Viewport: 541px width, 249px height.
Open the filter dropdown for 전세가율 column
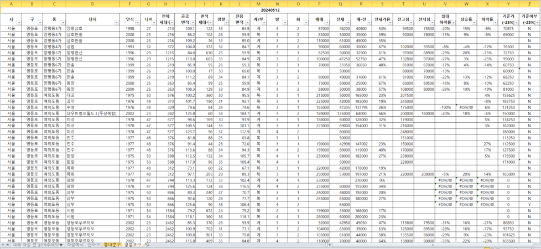click(389, 23)
